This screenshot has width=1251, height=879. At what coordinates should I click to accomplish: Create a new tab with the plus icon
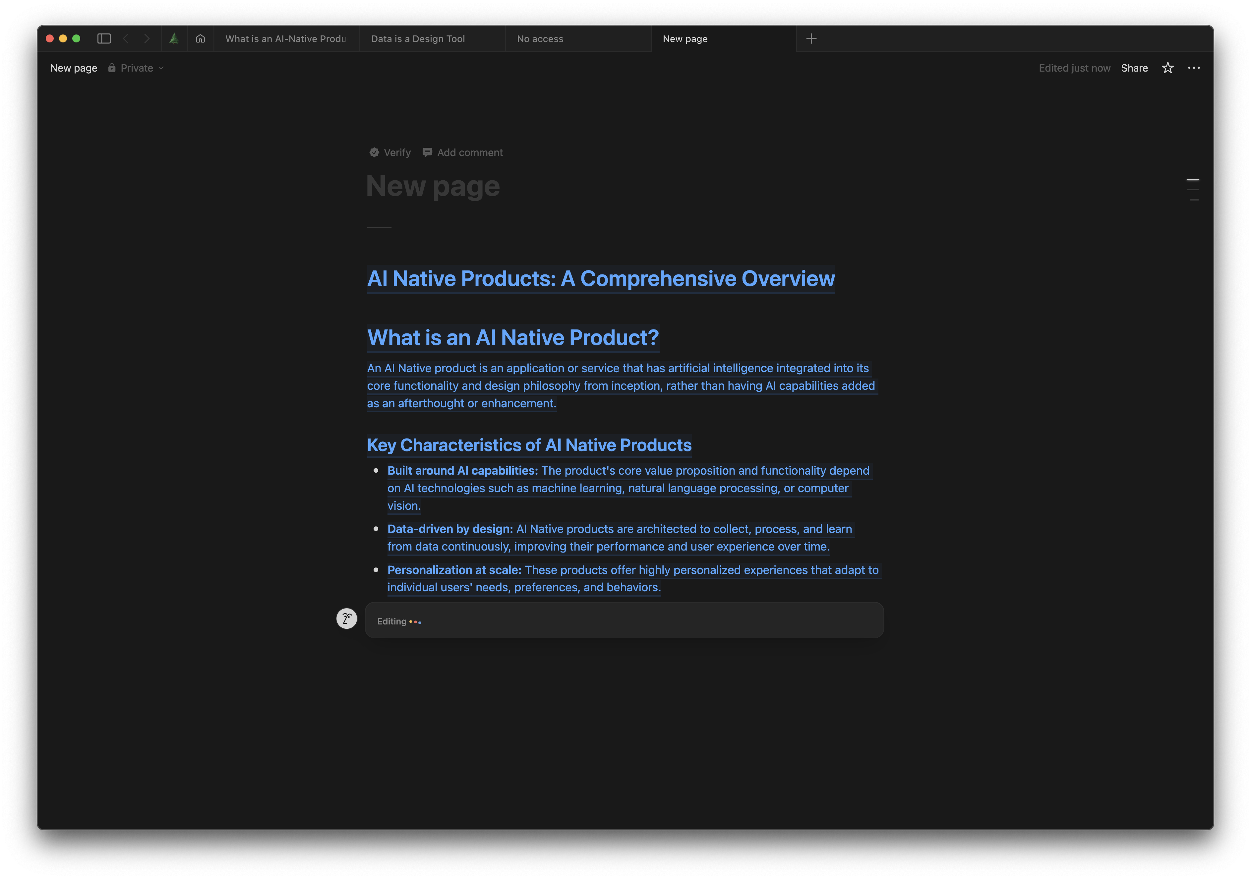(811, 38)
